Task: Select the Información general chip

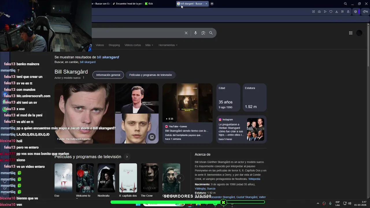Action: click(x=108, y=75)
